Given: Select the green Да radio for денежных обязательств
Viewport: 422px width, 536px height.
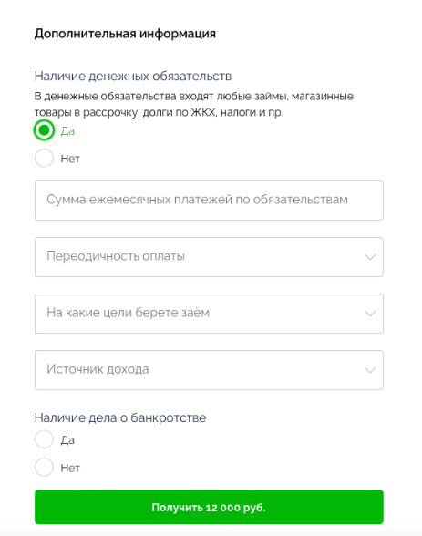Looking at the screenshot, I should point(44,130).
